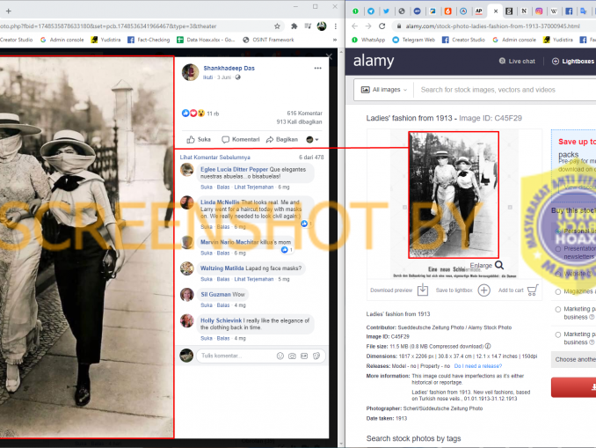Open Live chat on alamy

click(x=517, y=62)
